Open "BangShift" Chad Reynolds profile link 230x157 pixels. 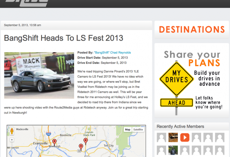pyautogui.click(x=112, y=53)
